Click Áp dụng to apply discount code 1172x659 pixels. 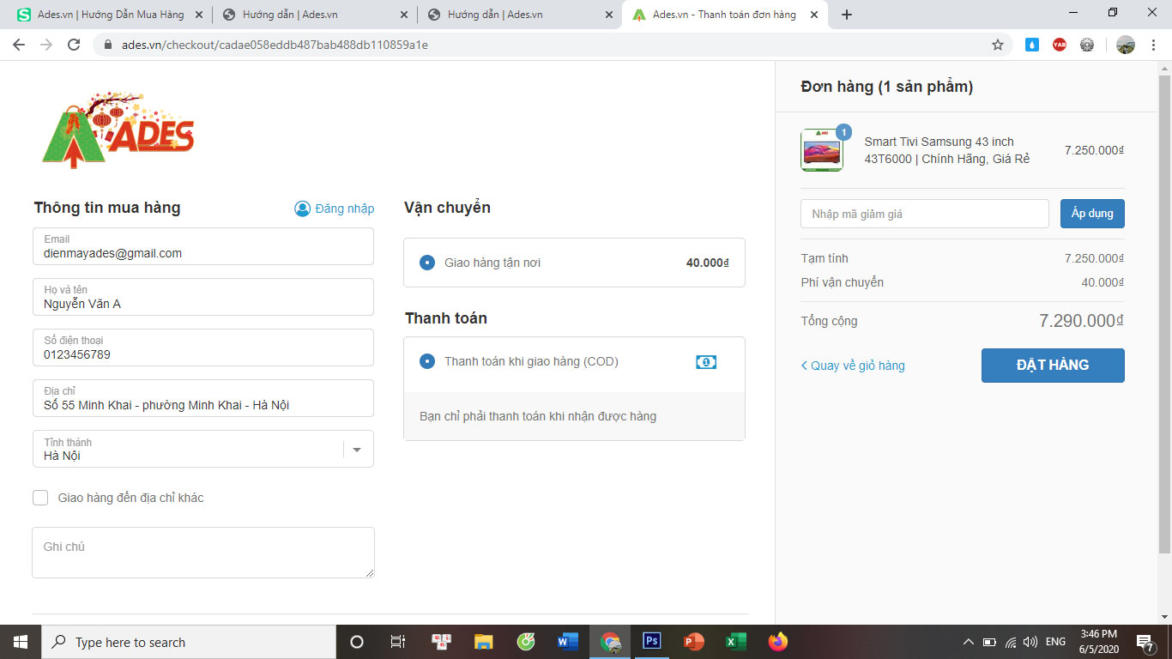click(1092, 214)
